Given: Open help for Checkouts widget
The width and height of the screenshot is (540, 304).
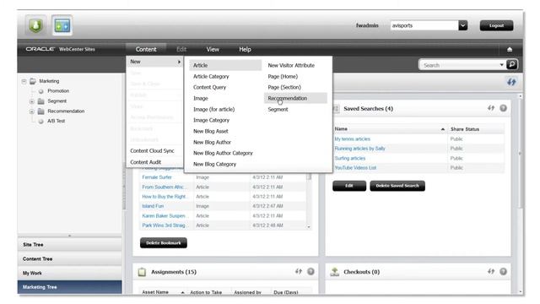Looking at the screenshot, I should pyautogui.click(x=503, y=272).
